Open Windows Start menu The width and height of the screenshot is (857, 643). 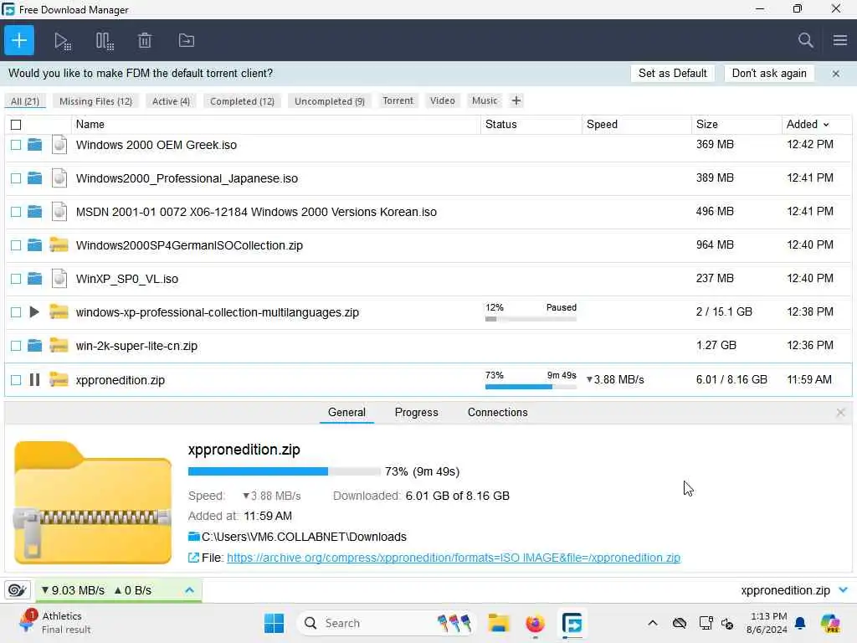(x=274, y=623)
